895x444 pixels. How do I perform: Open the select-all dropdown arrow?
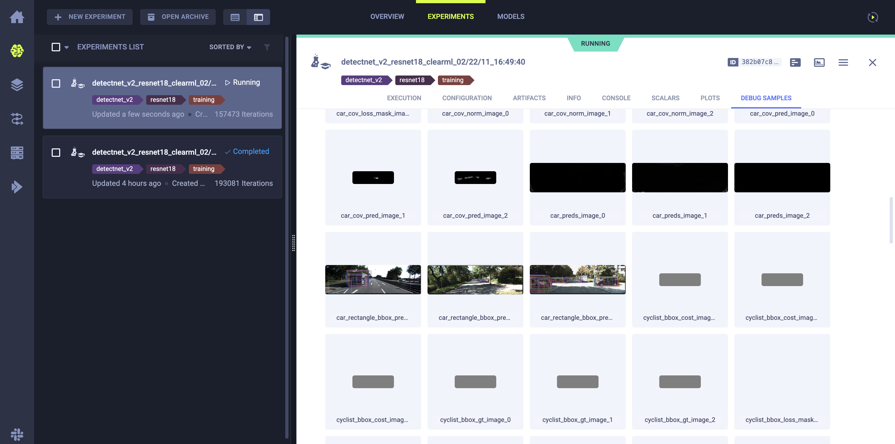(x=67, y=47)
